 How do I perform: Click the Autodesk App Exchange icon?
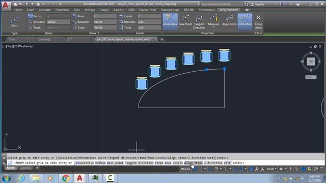coord(281,4)
